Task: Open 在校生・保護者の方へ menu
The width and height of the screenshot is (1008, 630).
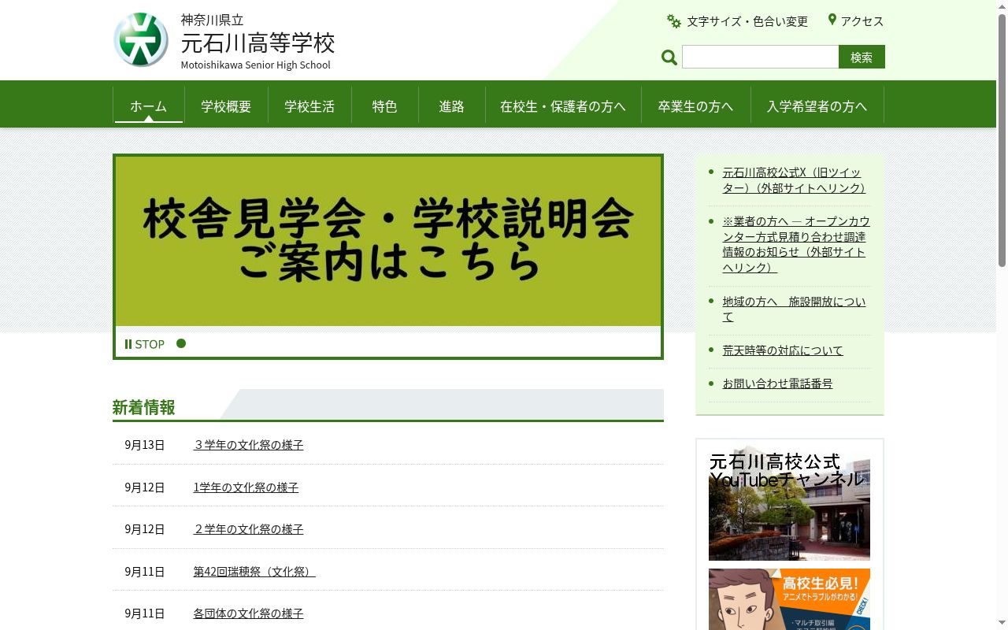Action: point(563,106)
